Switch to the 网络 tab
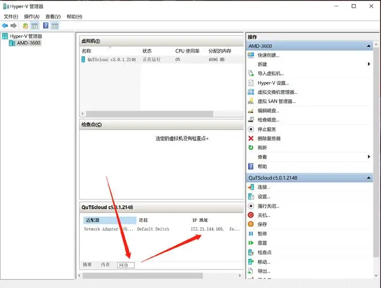The width and height of the screenshot is (381, 288). coord(126,265)
